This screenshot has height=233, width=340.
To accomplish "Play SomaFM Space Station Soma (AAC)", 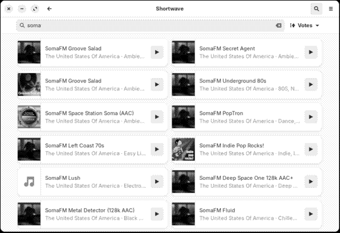I will [x=157, y=117].
